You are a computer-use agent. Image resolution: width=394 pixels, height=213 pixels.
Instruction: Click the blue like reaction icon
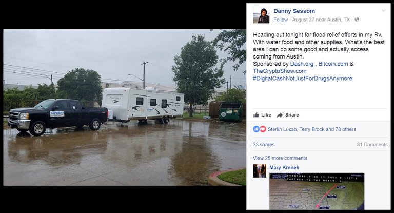coord(256,129)
